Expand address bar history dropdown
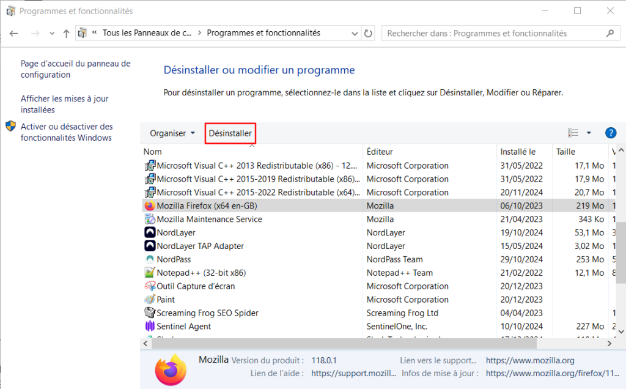This screenshot has height=389, width=626. (355, 34)
